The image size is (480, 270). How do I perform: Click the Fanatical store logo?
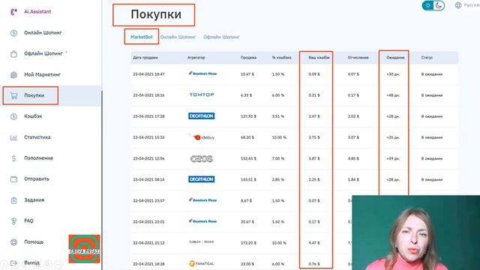201,263
